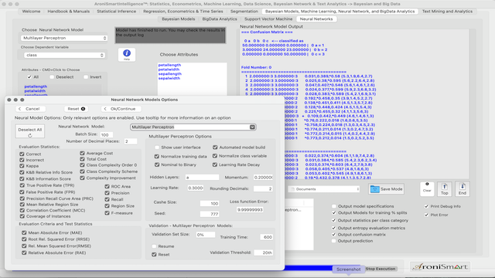Switch to Segmentation tab
The height and width of the screenshot is (278, 495).
[244, 12]
